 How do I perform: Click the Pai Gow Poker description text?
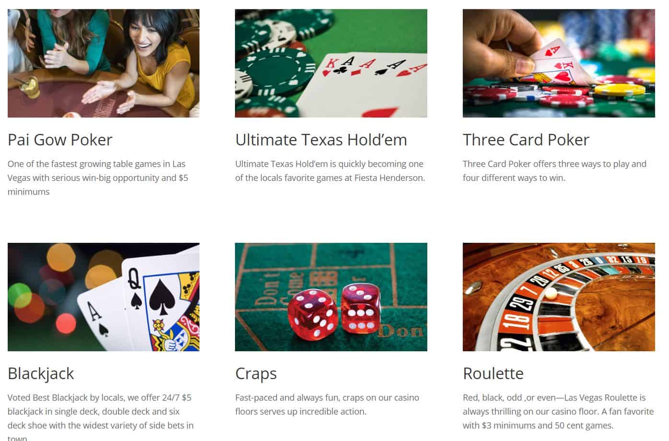[x=98, y=178]
